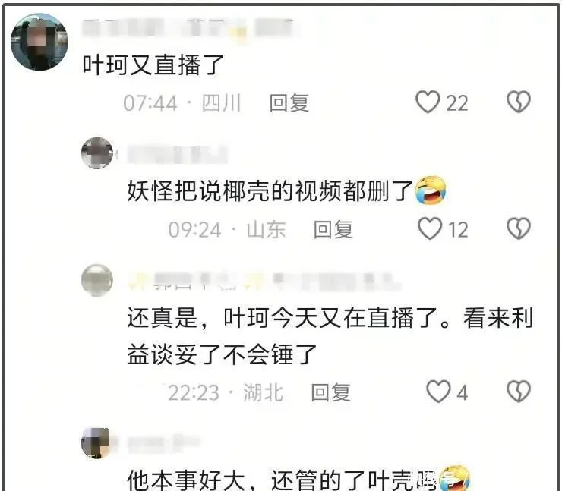The height and width of the screenshot is (491, 562).
Task: Like the 妖怪把说椰壳 reply
Action: tap(430, 228)
